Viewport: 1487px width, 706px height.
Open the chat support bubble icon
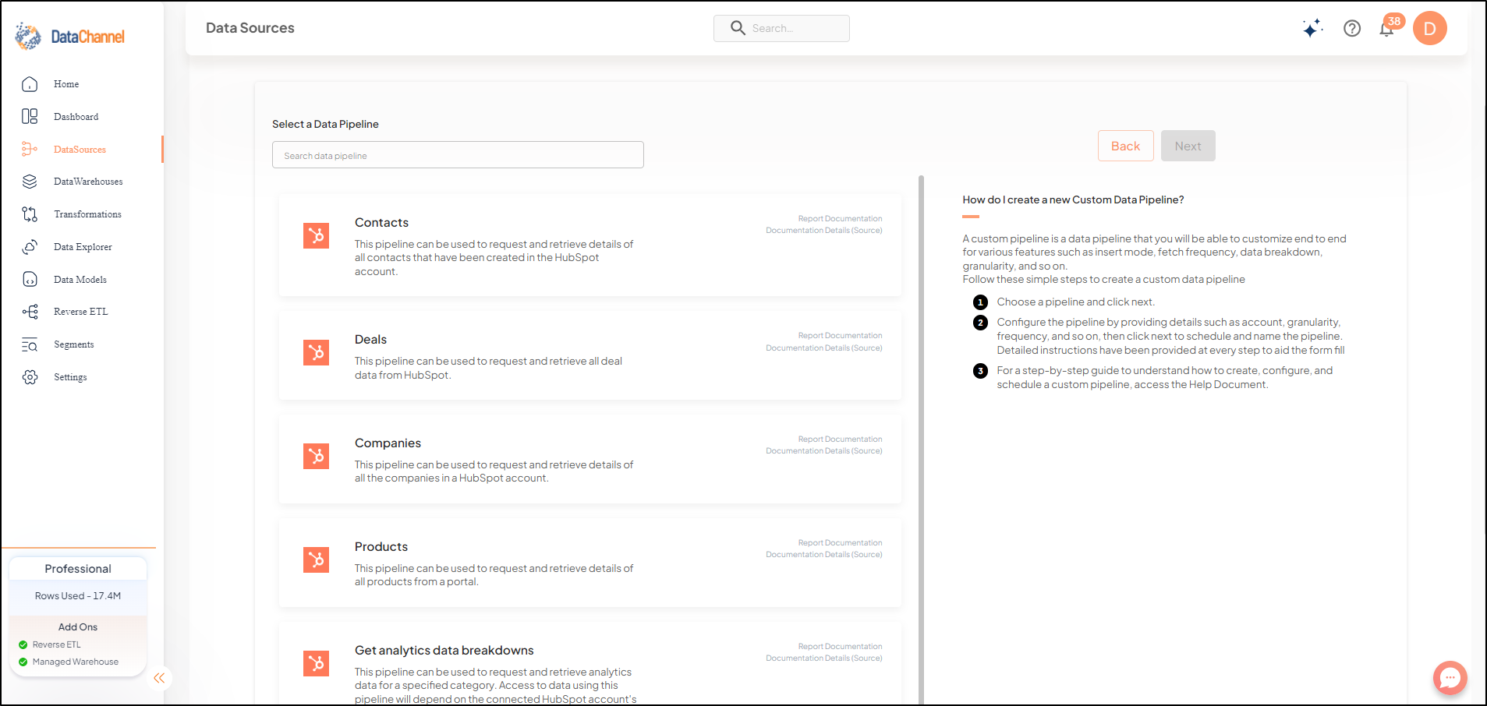(x=1450, y=678)
